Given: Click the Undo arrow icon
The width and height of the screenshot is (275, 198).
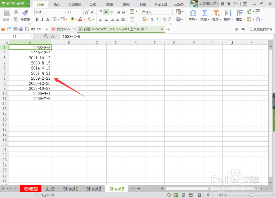Looking at the screenshot, I should (x=33, y=29).
